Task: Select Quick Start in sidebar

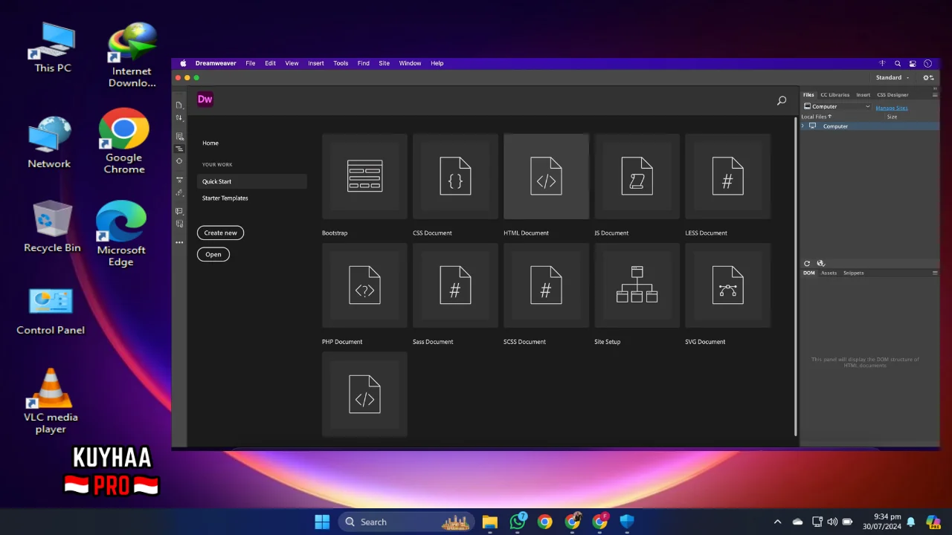Action: tap(252, 181)
